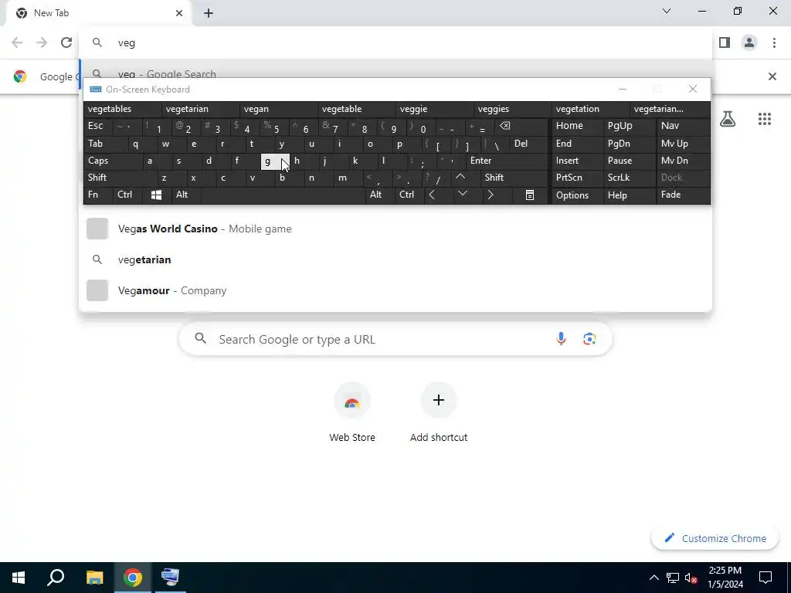Open Search Labs flask icon

pyautogui.click(x=728, y=119)
